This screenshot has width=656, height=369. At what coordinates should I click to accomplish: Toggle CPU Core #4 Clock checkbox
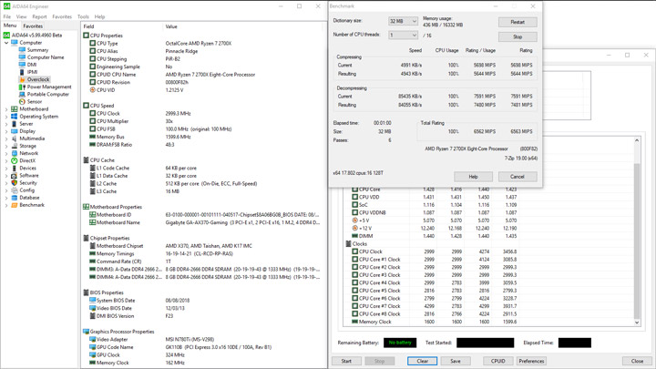tap(354, 282)
